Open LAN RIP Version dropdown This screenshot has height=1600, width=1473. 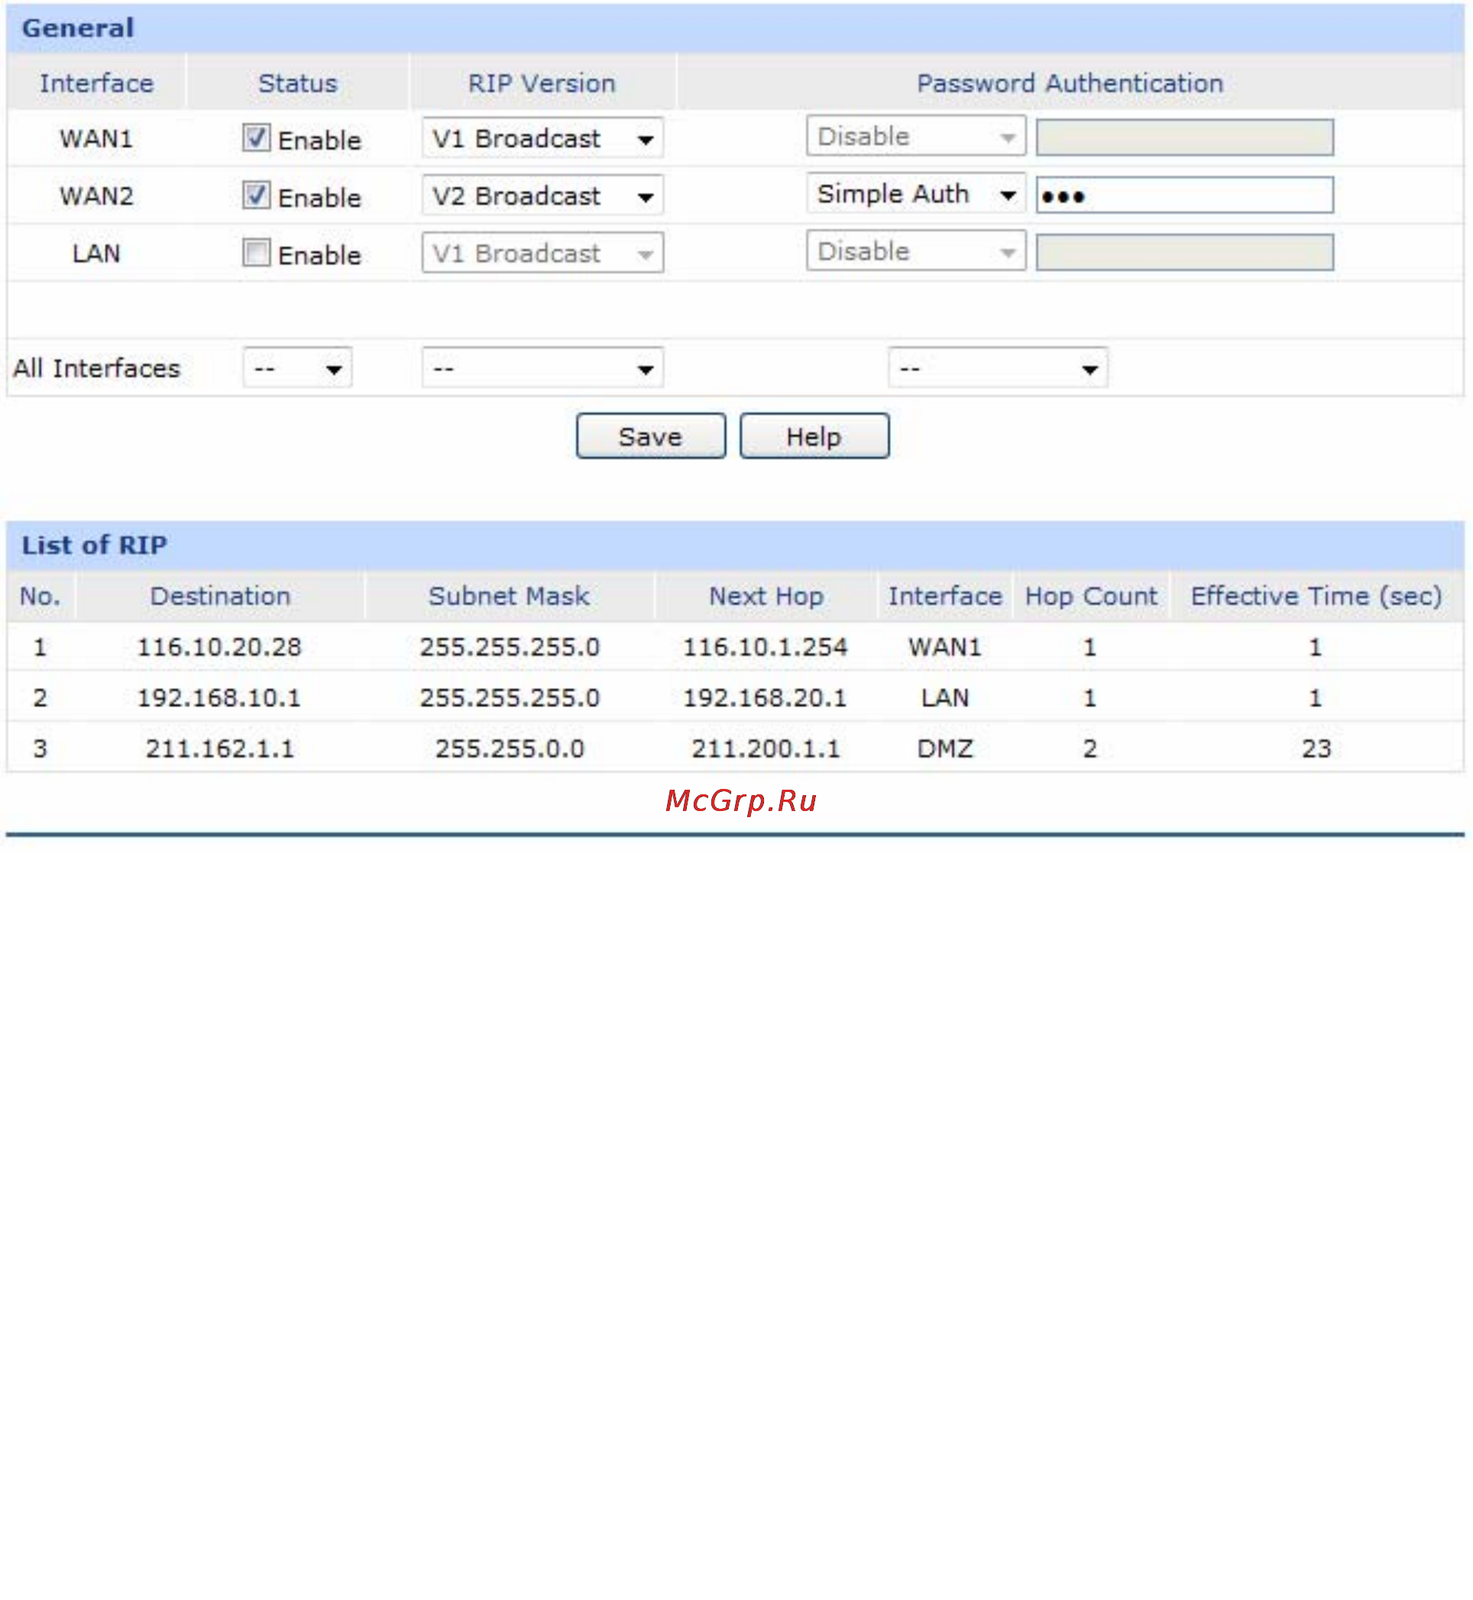pos(542,253)
